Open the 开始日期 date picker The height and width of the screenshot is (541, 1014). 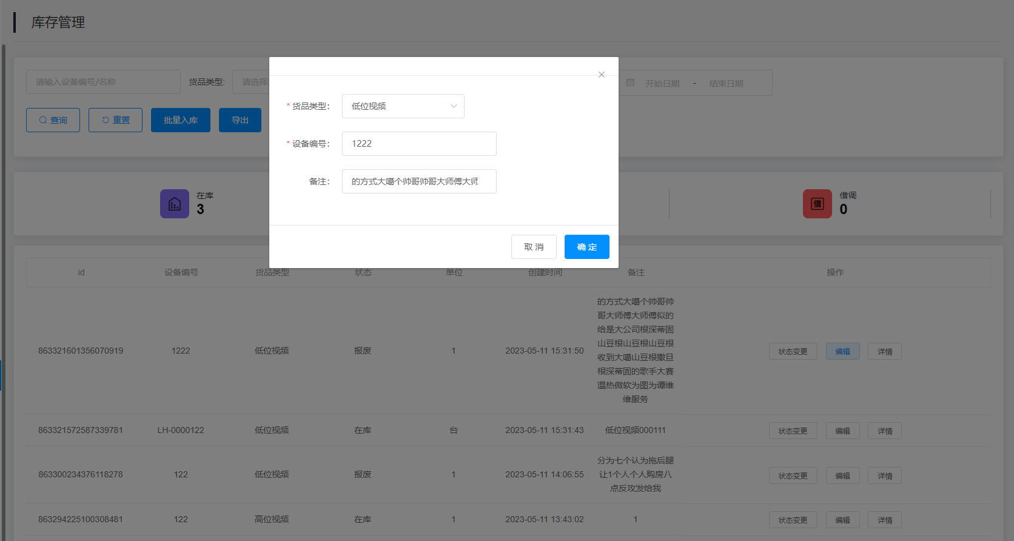[662, 83]
